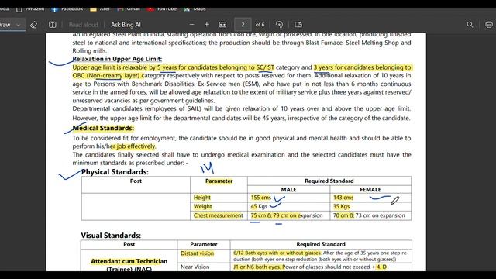Viewport: 496px width, 279px height.
Task: Click the 'MALE' column header
Action: click(x=288, y=189)
